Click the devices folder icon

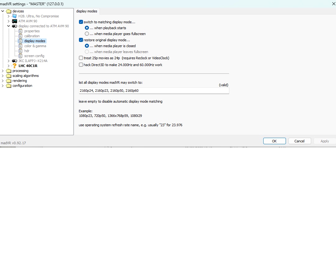9,11
